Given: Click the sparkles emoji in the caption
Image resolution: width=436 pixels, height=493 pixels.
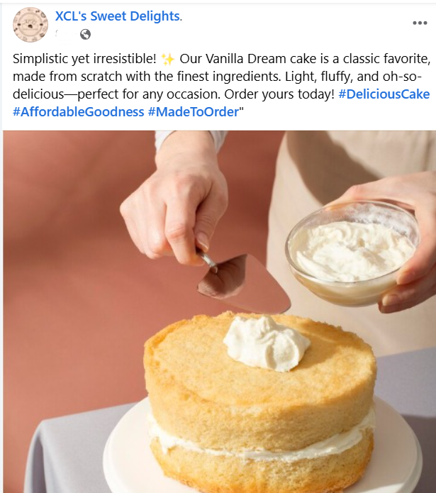Looking at the screenshot, I should [168, 59].
